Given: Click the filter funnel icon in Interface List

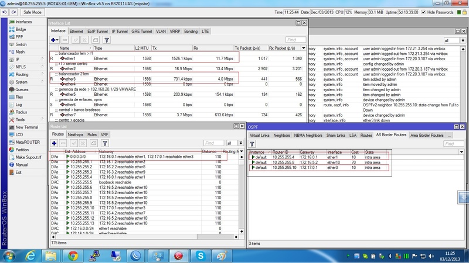Looking at the screenshot, I should pyautogui.click(x=106, y=40).
